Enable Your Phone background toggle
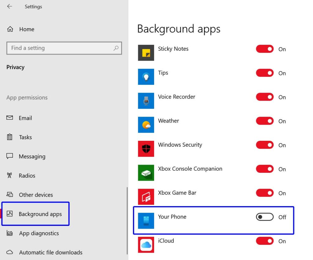This screenshot has width=313, height=260. point(265,217)
